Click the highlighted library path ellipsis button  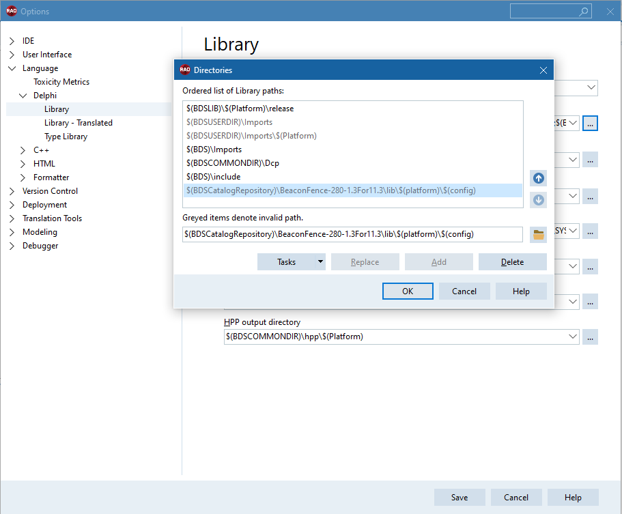click(591, 124)
